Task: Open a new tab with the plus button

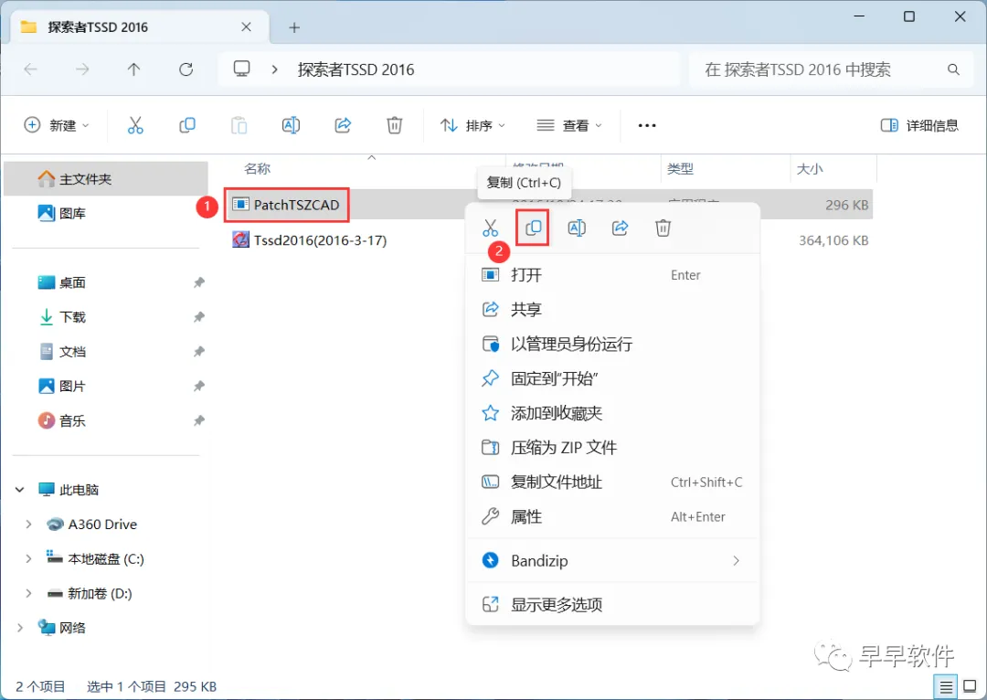Action: tap(294, 27)
